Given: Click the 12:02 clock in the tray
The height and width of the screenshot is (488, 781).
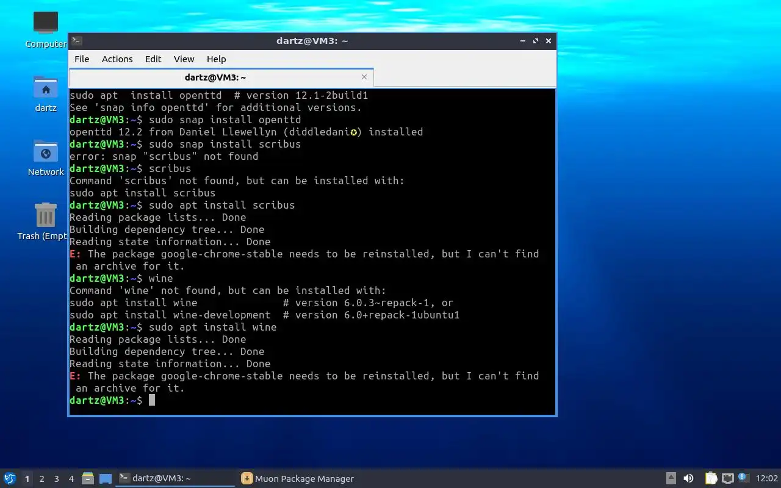Looking at the screenshot, I should (x=766, y=478).
